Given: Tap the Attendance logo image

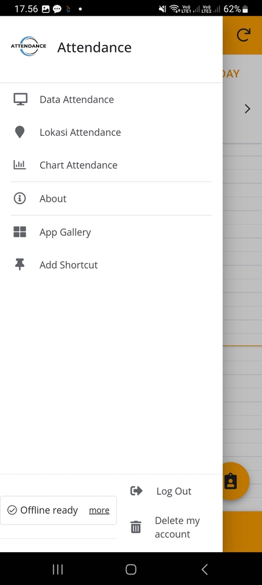Looking at the screenshot, I should pyautogui.click(x=29, y=46).
